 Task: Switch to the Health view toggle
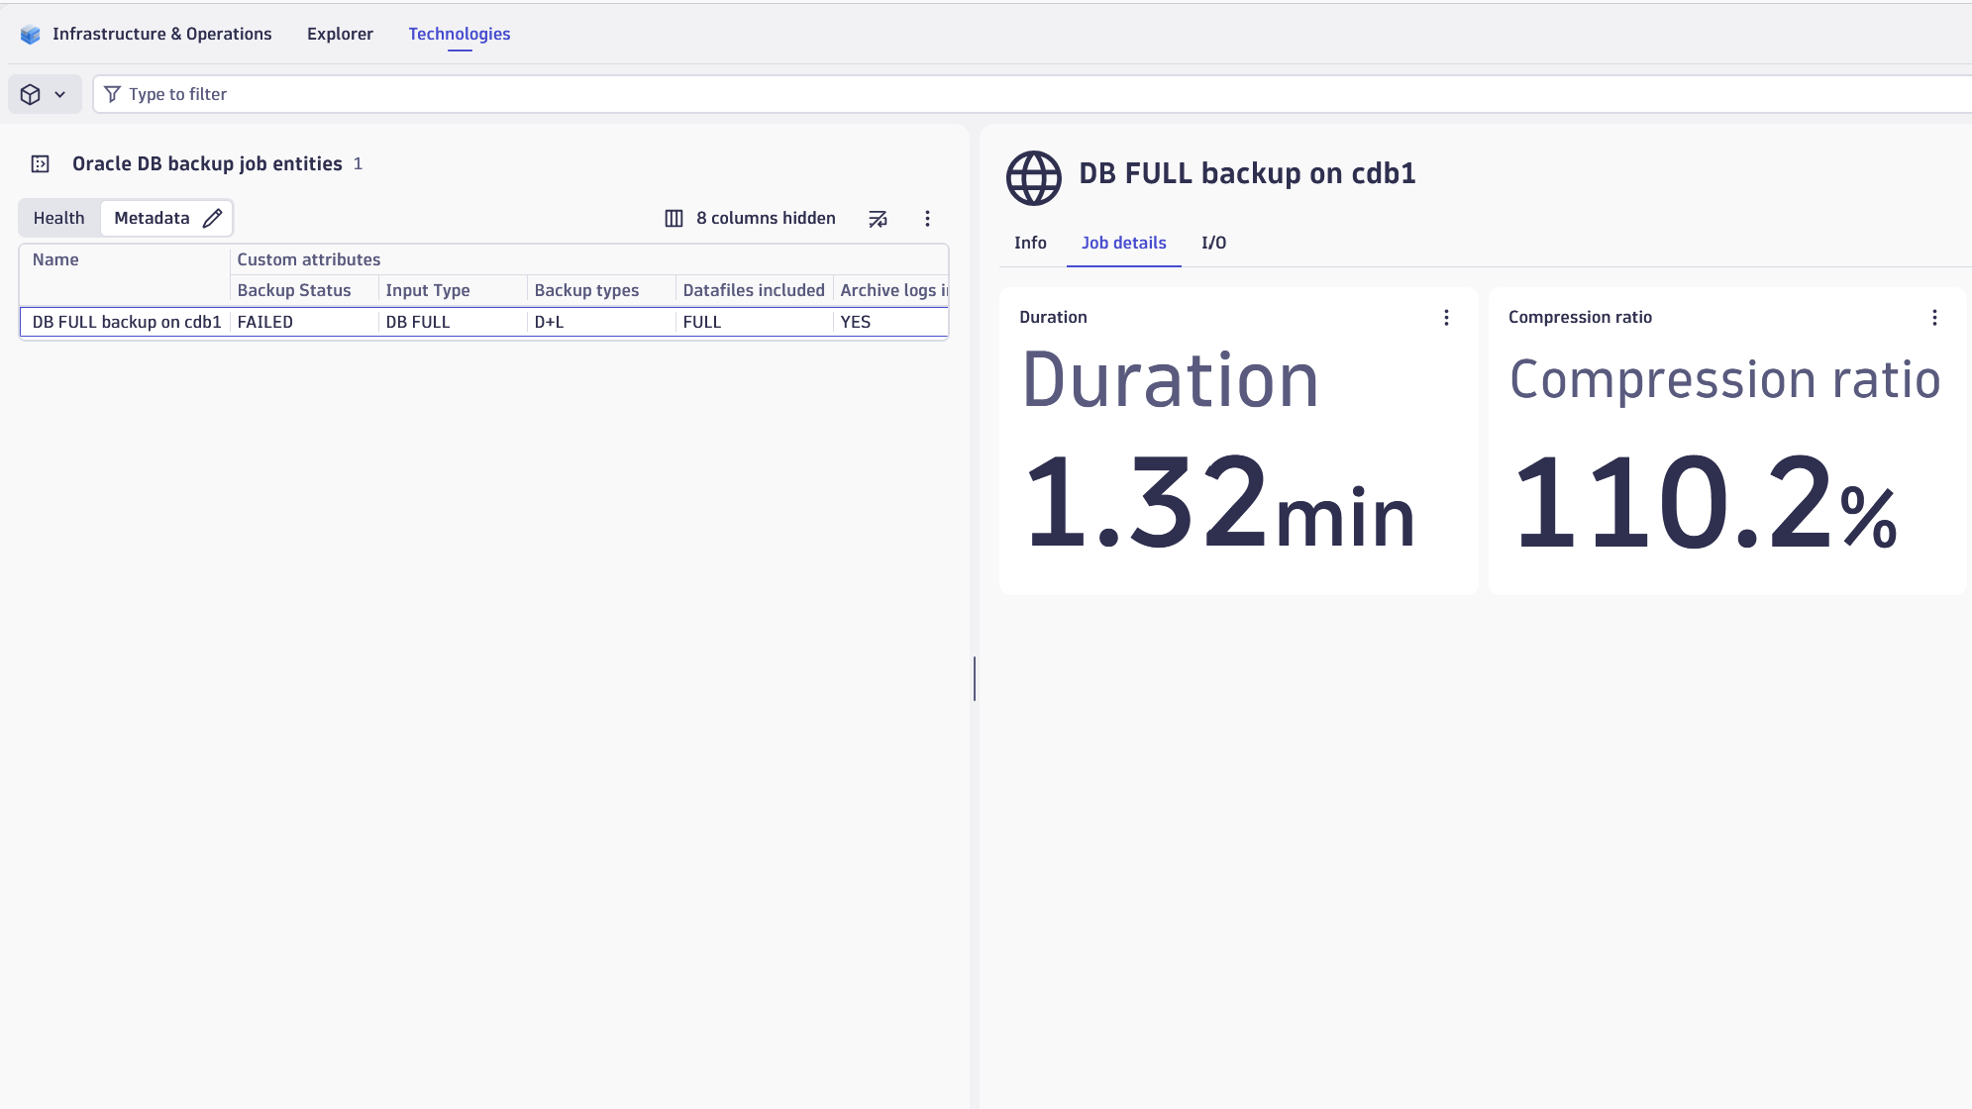[58, 218]
